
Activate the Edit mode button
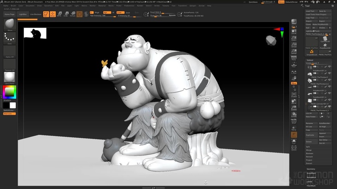tap(46, 14)
